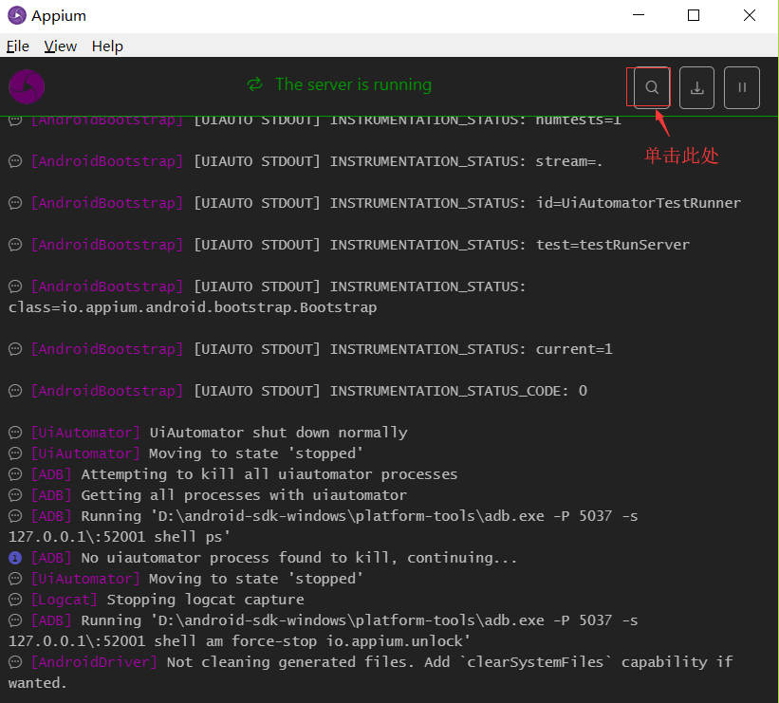This screenshot has height=703, width=779.
Task: Click the text 'shell am force-stop io.appium.unlock'
Action: [x=312, y=641]
